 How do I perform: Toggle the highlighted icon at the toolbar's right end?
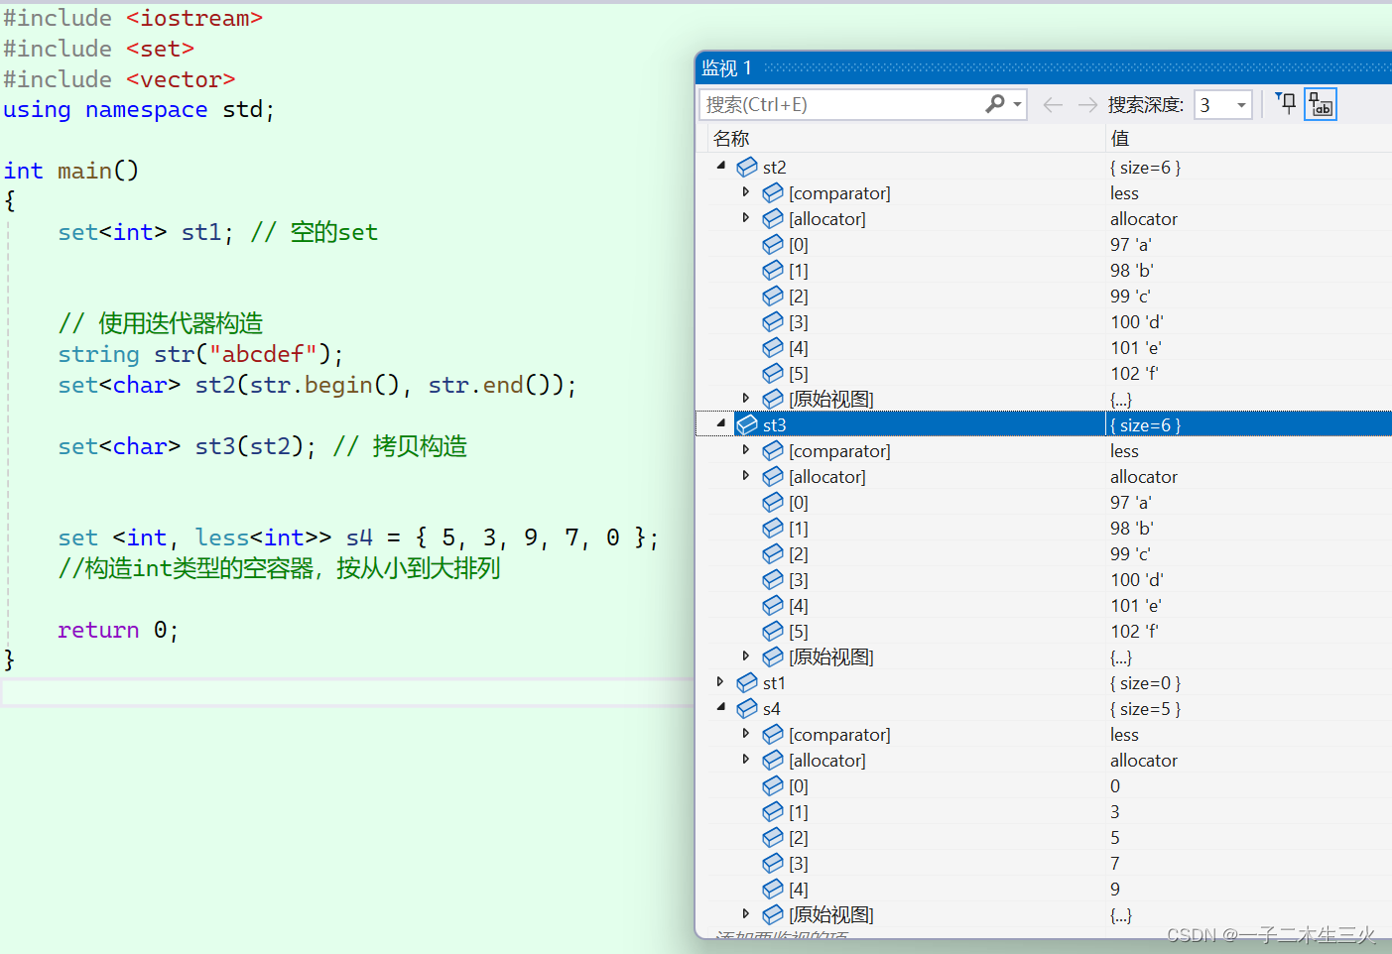(x=1321, y=103)
